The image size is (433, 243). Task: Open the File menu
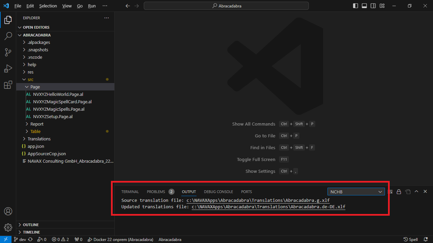(x=18, y=6)
